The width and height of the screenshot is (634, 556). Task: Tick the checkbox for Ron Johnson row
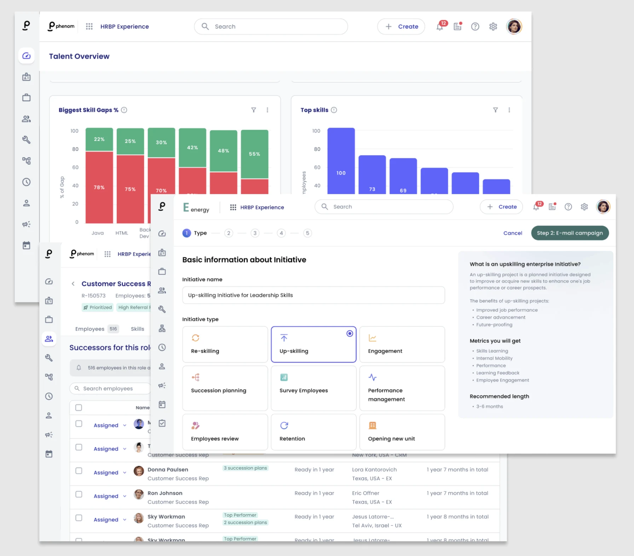(79, 494)
